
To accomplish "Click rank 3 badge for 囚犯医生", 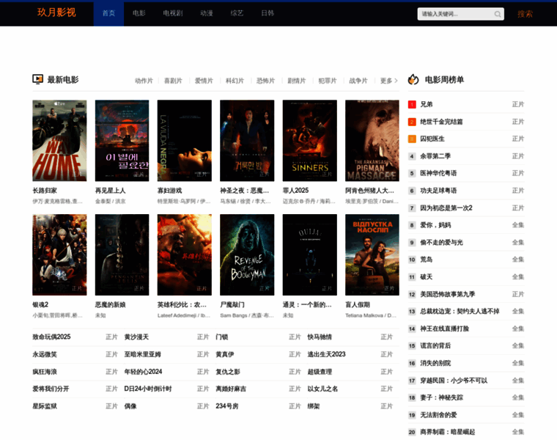I will tap(412, 139).
